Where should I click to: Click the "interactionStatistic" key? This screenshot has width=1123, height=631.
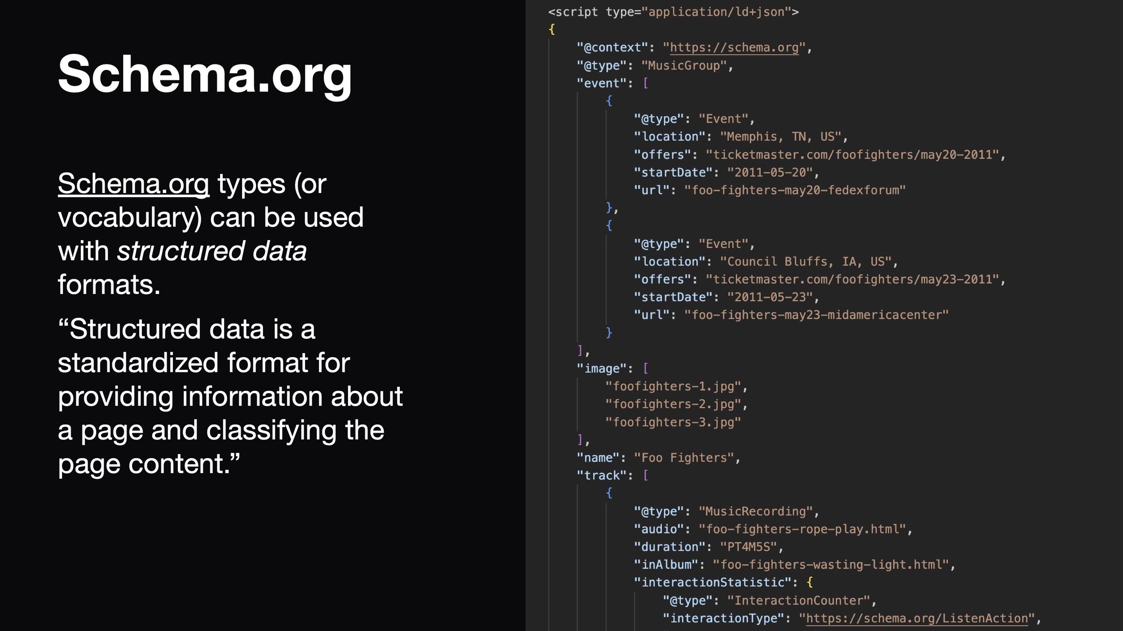click(712, 583)
